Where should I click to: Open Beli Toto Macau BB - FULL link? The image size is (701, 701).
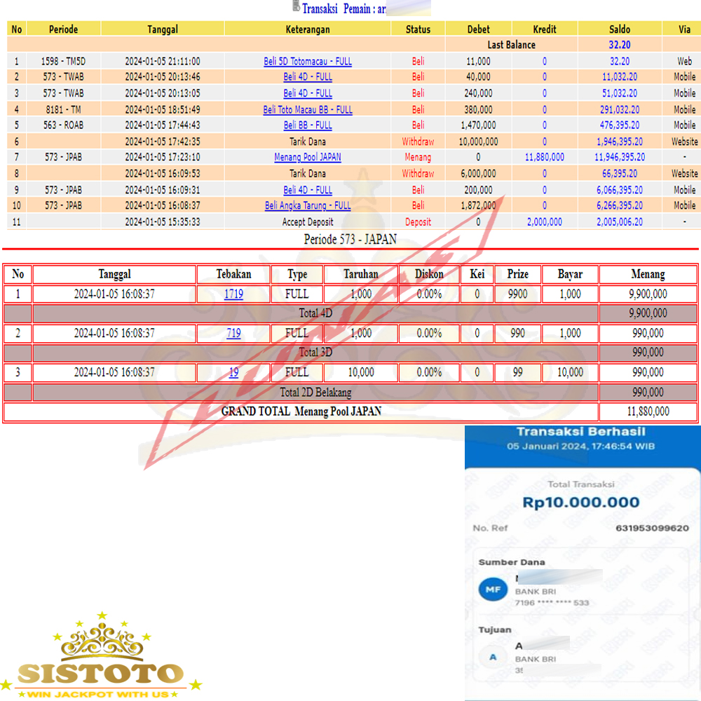click(x=308, y=109)
